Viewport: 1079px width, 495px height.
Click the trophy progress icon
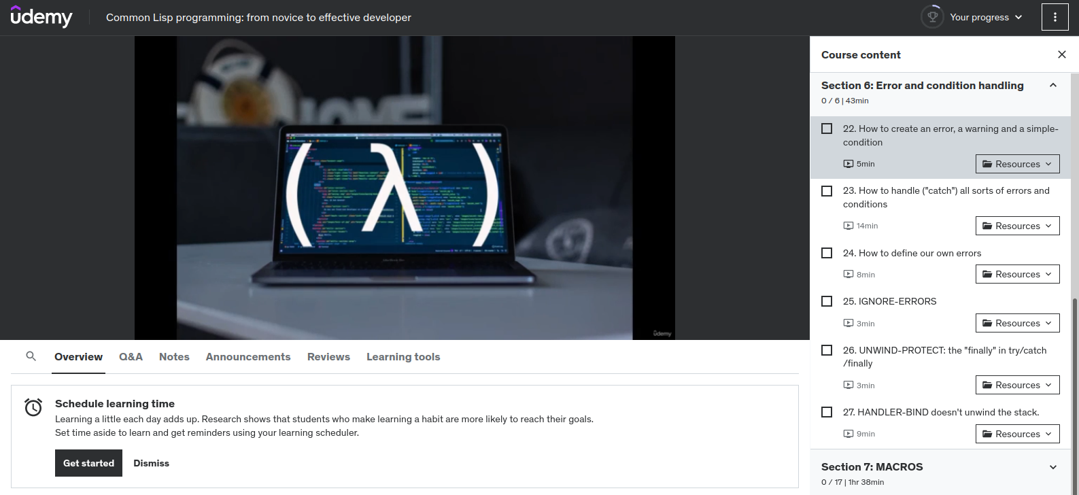[932, 17]
